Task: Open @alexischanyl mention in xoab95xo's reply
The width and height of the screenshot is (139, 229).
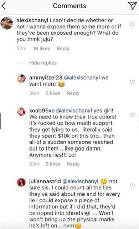Action: (74, 111)
